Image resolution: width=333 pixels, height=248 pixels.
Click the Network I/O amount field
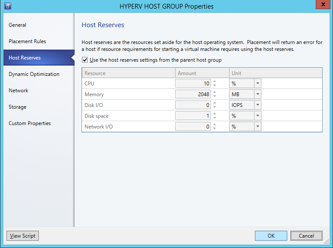193,126
